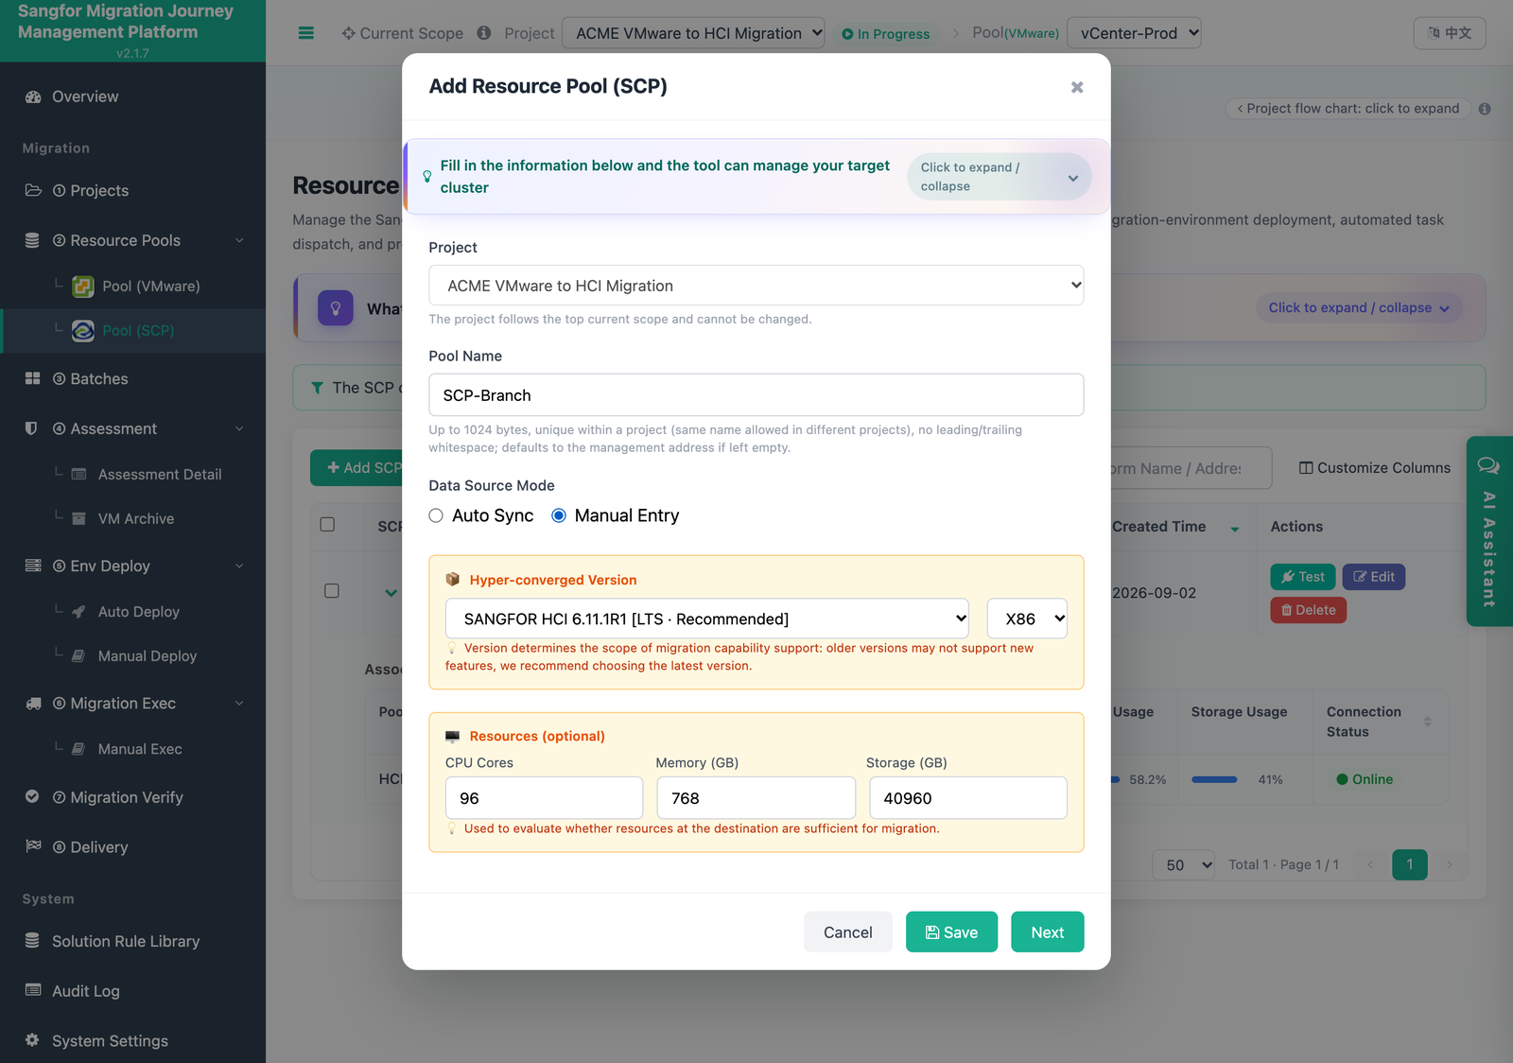Viewport: 1513px width, 1063px height.
Task: Open Migration Verify in the sidebar
Action: [132, 797]
